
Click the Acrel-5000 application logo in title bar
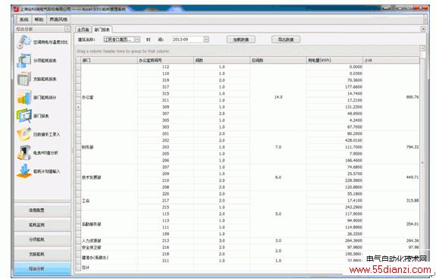click(x=16, y=9)
